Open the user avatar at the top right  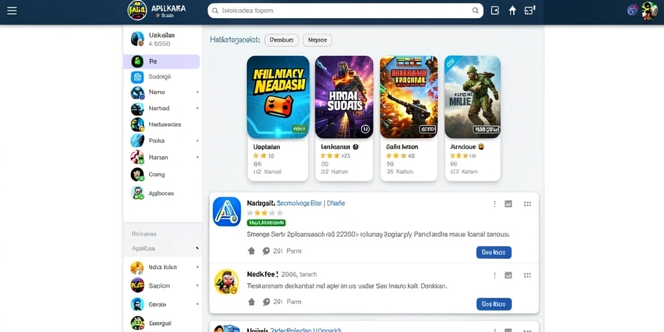click(x=649, y=10)
